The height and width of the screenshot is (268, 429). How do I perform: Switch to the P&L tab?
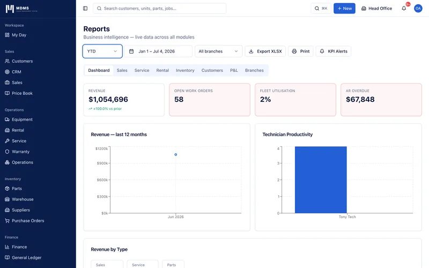tap(234, 70)
